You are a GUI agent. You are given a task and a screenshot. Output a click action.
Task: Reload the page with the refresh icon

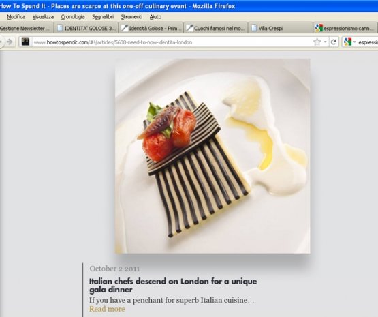pos(334,42)
